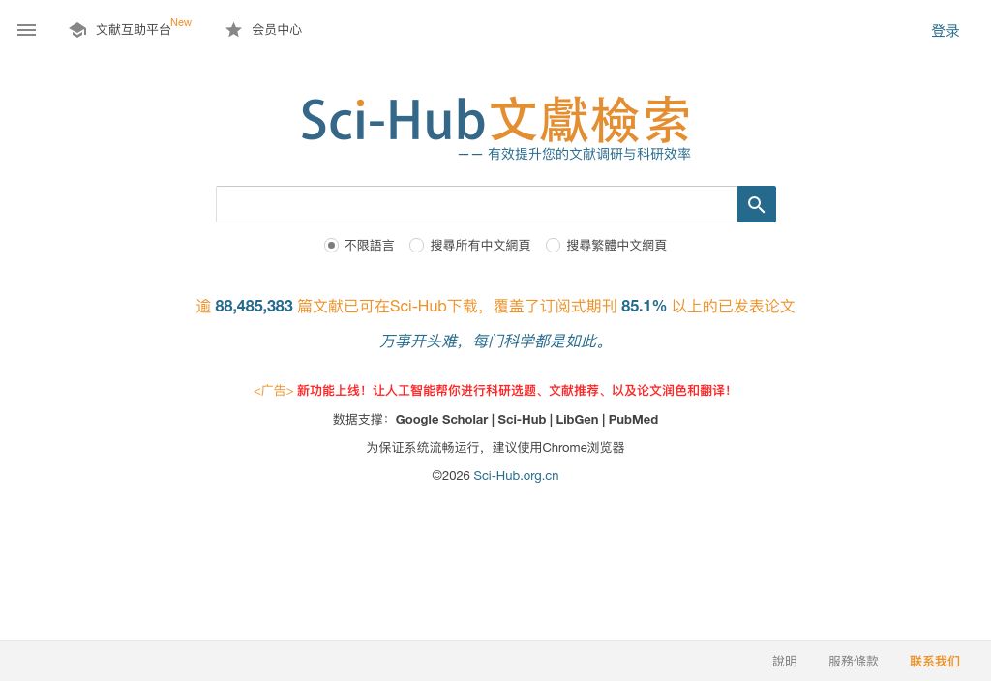Click the 說明 footer link
991x681 pixels.
(x=784, y=661)
